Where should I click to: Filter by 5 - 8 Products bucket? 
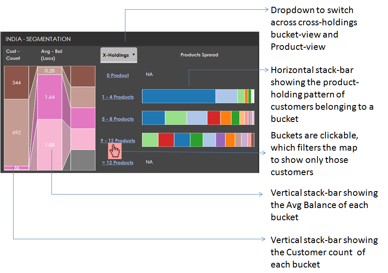click(x=118, y=119)
